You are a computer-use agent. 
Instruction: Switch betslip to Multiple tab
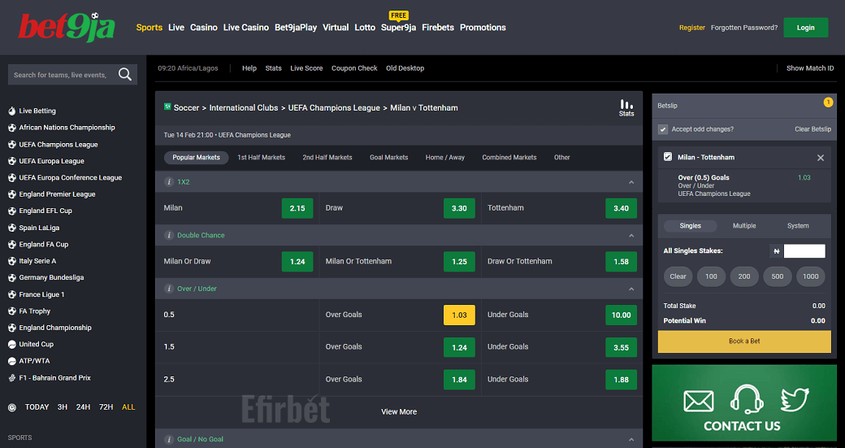pos(744,226)
